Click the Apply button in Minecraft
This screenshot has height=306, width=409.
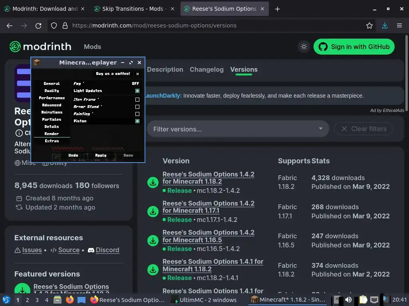[x=101, y=155]
